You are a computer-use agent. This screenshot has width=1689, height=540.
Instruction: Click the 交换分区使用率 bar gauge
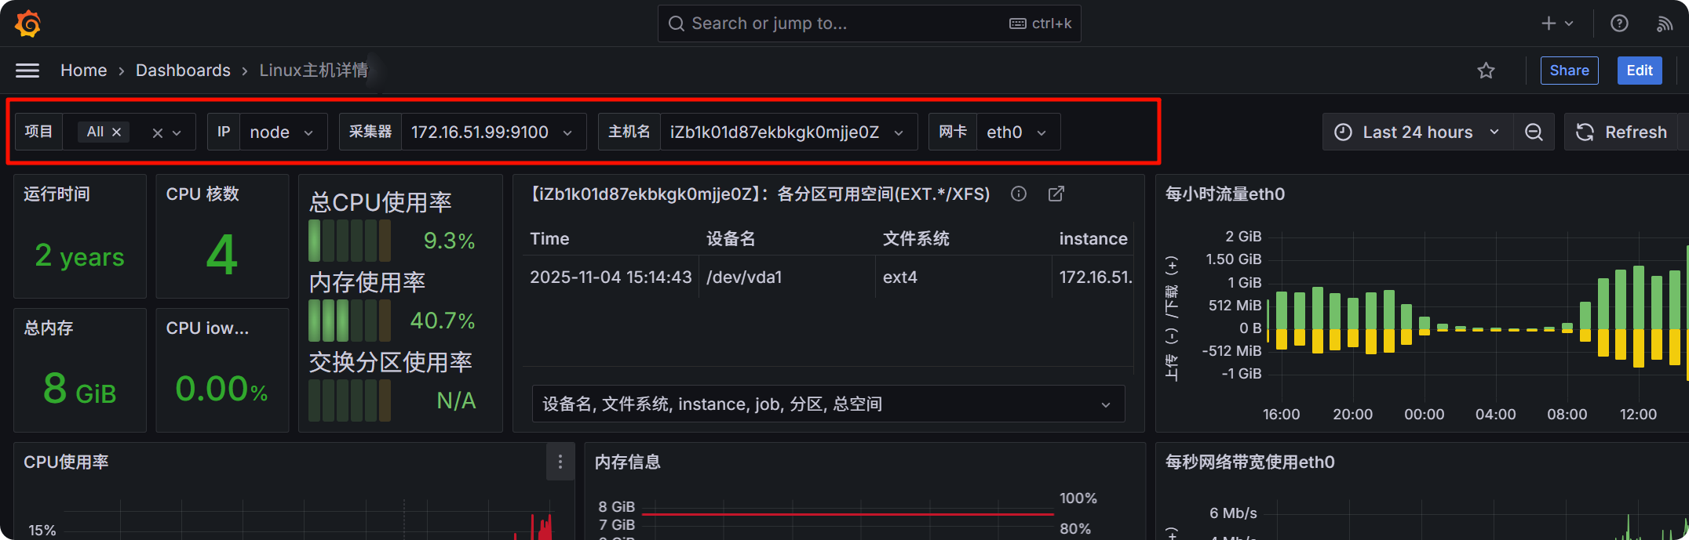coord(350,400)
